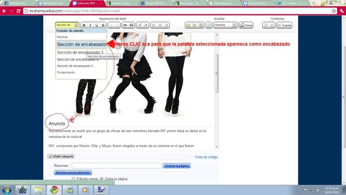Screen dimensions: 346x195
Task: Select 'Normal' paragraph format
Action: (x=62, y=37)
